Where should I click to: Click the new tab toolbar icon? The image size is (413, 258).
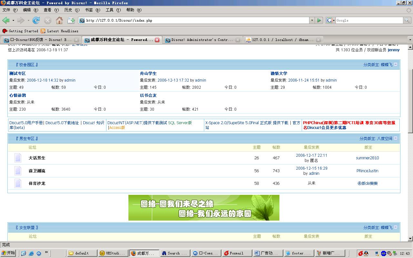[71, 20]
